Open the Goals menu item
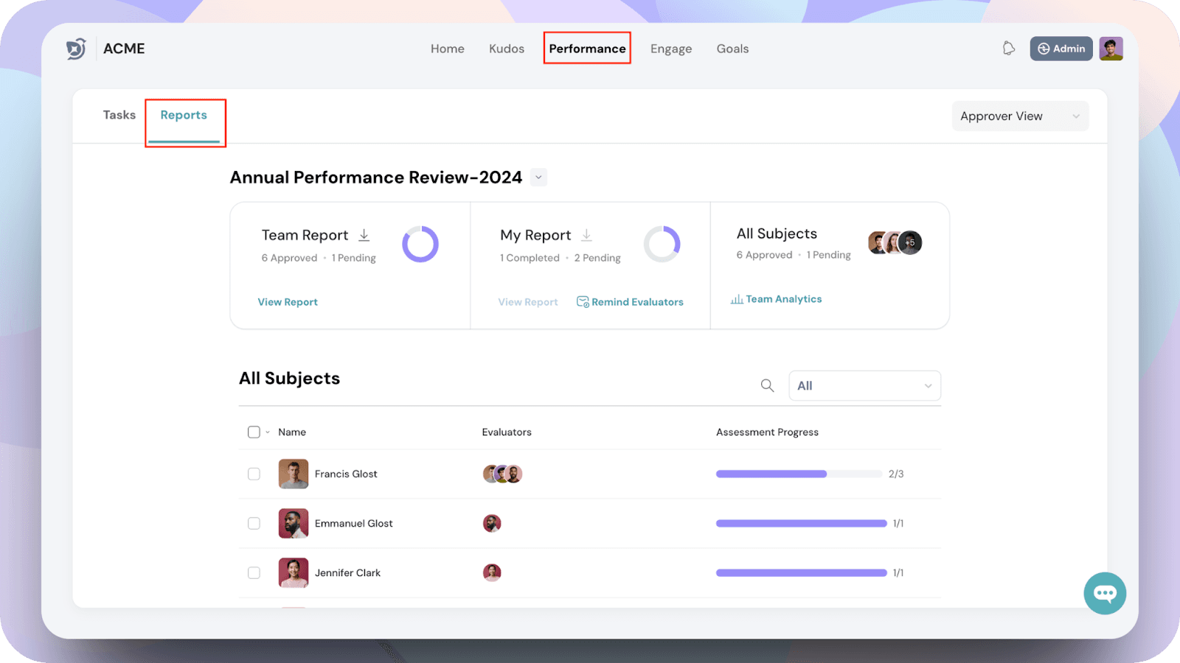 coord(732,49)
